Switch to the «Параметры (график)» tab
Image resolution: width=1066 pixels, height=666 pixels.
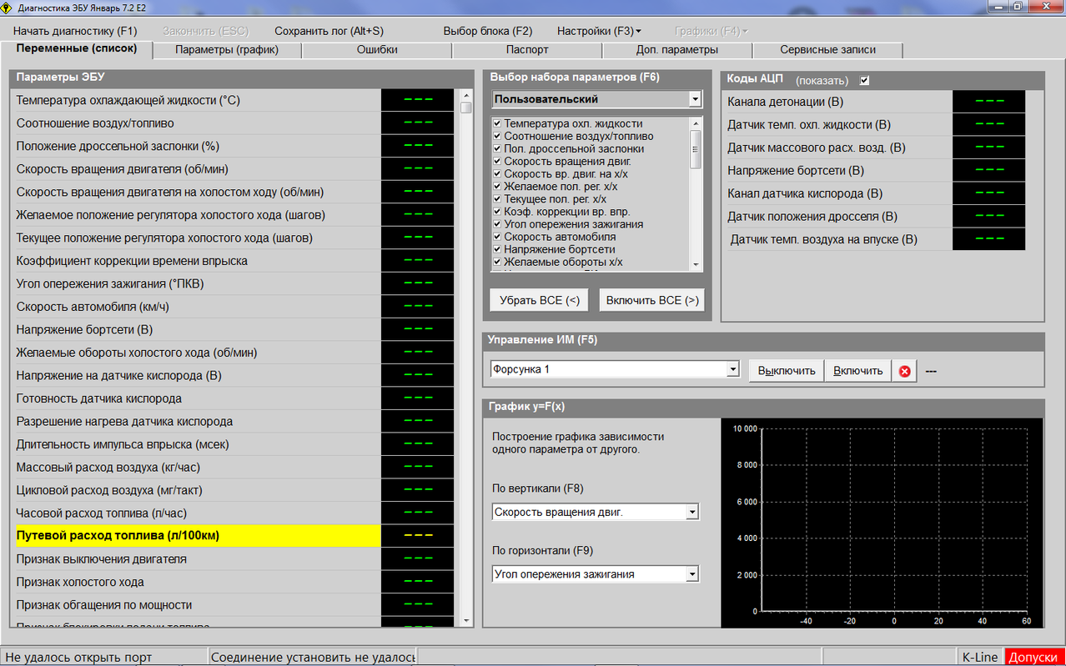click(x=226, y=50)
